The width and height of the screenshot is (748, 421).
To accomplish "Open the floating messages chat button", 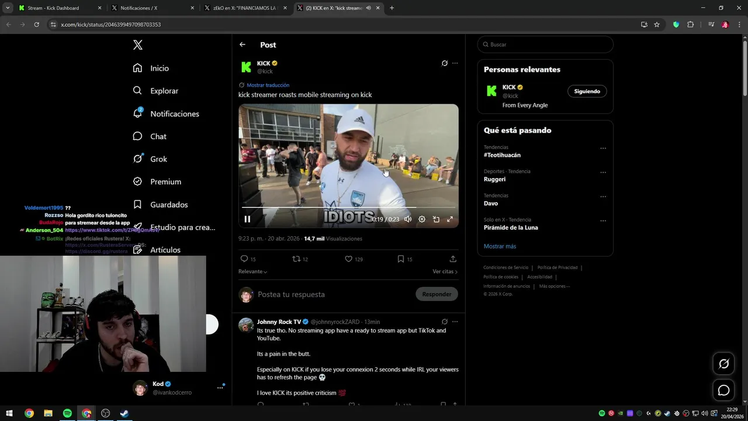I will coord(723,390).
